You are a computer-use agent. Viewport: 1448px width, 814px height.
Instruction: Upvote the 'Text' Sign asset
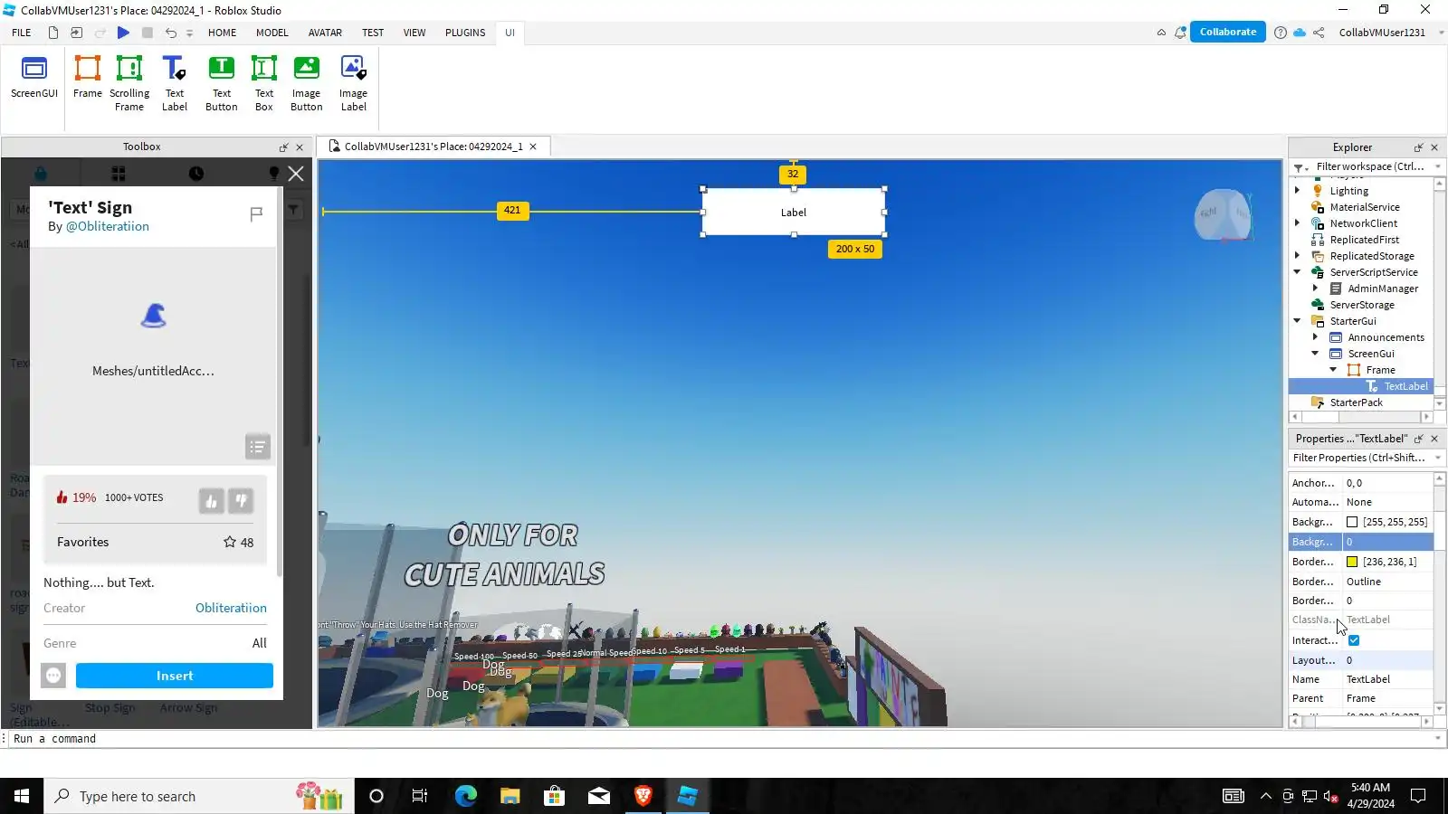(211, 501)
